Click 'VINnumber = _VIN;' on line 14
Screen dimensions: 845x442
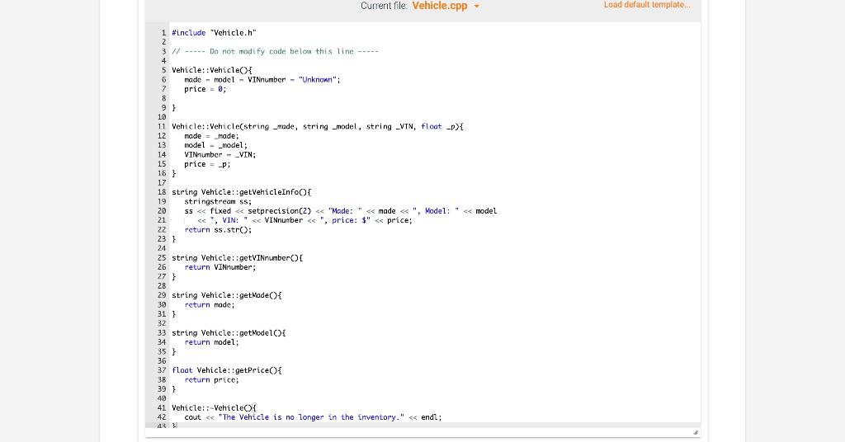click(x=220, y=155)
